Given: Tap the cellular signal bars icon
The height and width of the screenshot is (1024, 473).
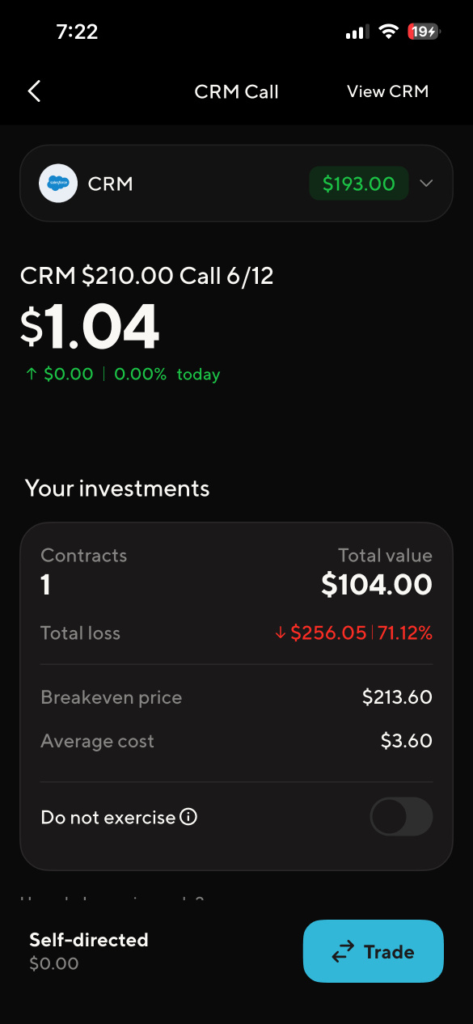Looking at the screenshot, I should tap(356, 32).
